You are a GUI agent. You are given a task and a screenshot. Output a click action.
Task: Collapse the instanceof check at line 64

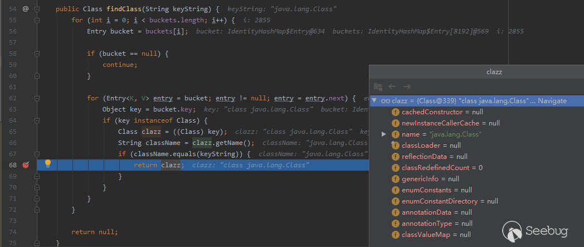coord(37,120)
